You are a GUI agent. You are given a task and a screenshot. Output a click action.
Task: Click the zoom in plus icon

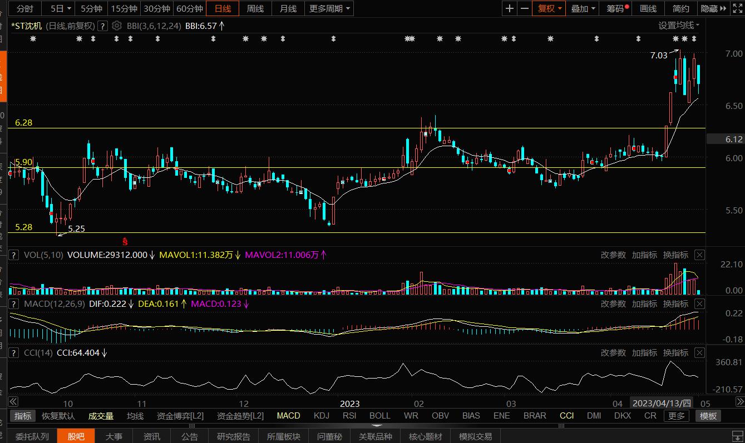point(510,8)
